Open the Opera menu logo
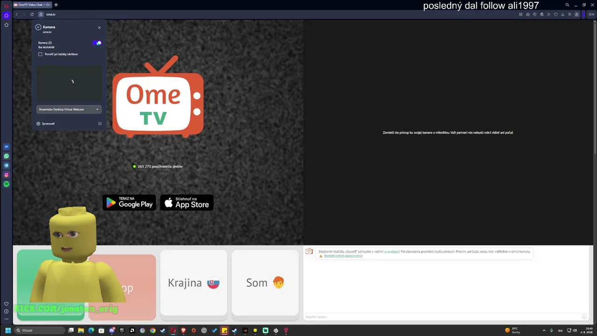Viewport: 597px width, 336px height. 6,5
